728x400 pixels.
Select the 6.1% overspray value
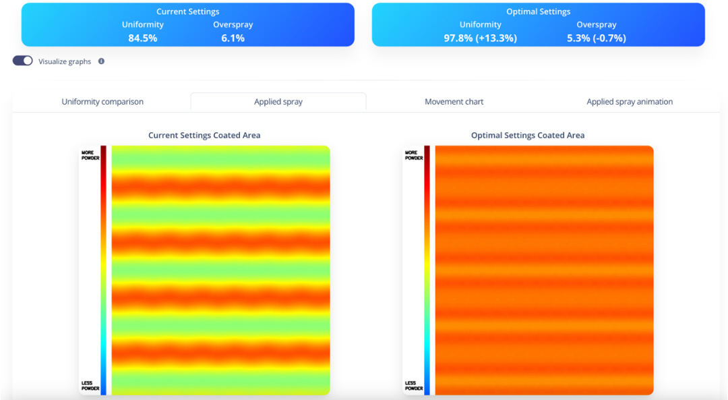coord(233,38)
